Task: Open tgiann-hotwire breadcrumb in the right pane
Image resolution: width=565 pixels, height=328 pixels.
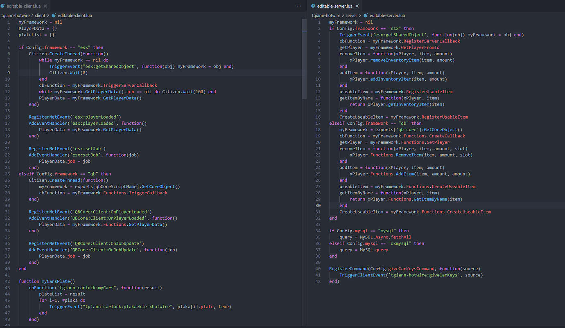Action: [x=326, y=15]
